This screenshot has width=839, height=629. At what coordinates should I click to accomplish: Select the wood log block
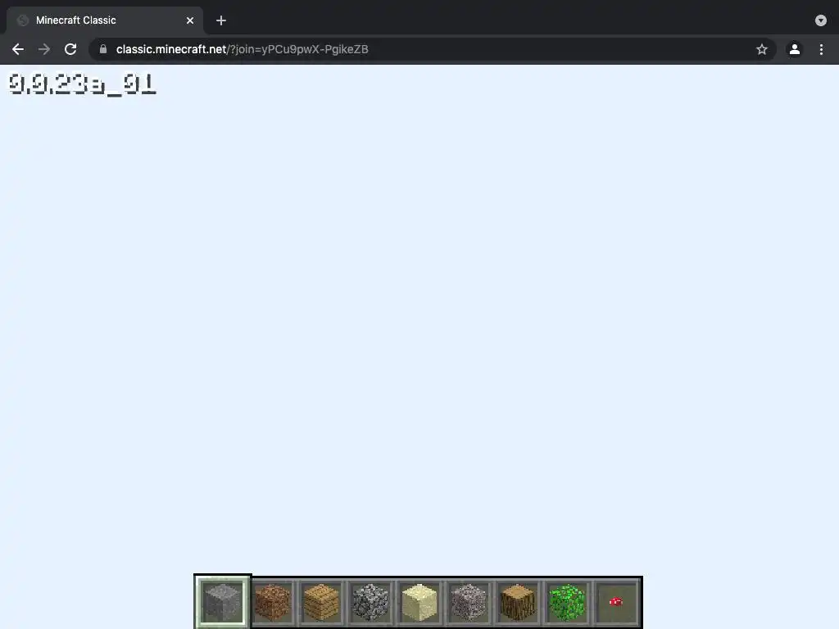(518, 602)
